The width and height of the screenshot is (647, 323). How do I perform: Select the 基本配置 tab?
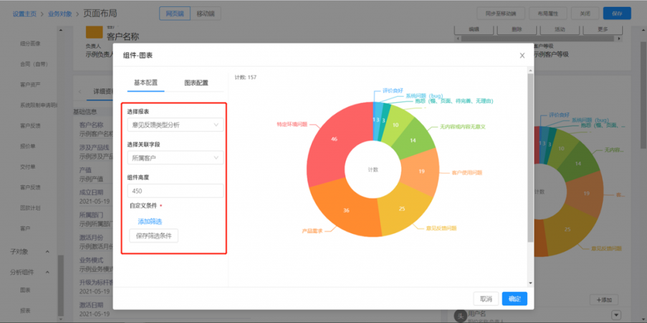point(145,83)
